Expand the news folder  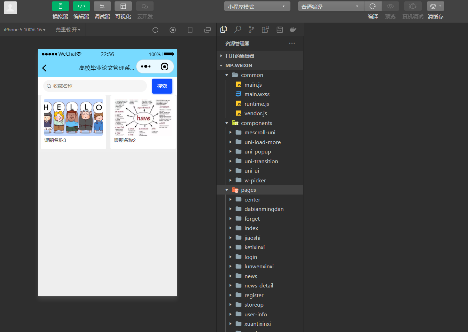point(260,276)
